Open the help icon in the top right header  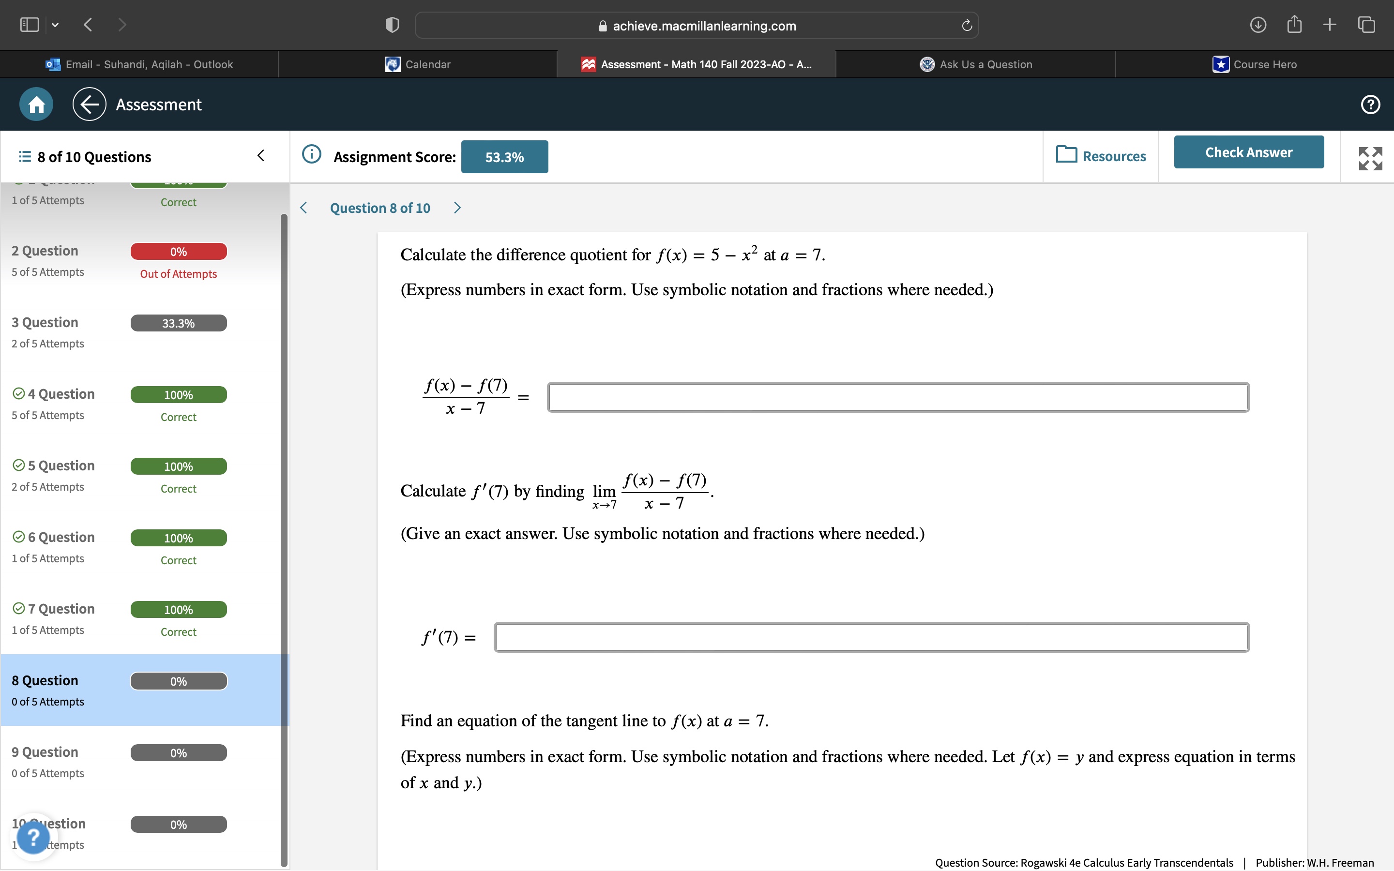pos(1369,104)
